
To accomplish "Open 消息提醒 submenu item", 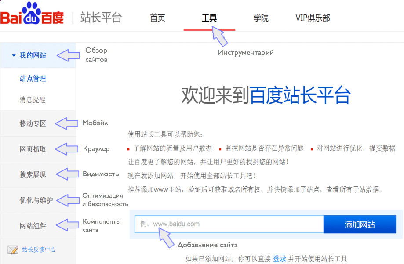I will [33, 100].
